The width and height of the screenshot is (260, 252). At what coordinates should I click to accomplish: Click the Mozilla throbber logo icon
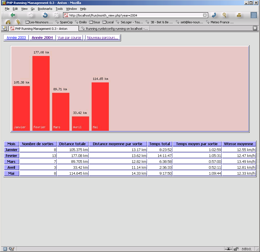click(254, 15)
